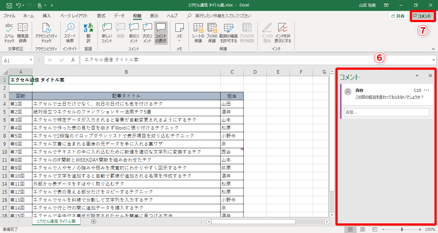
Task: Open the メモ dropdown
Action: click(180, 33)
